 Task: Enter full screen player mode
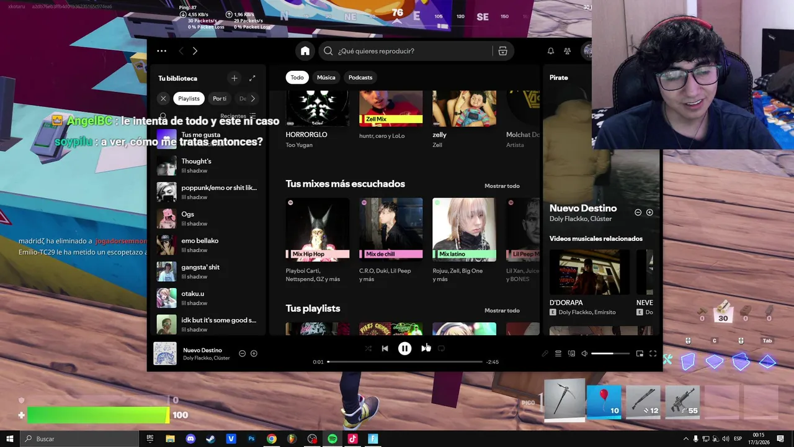(653, 353)
